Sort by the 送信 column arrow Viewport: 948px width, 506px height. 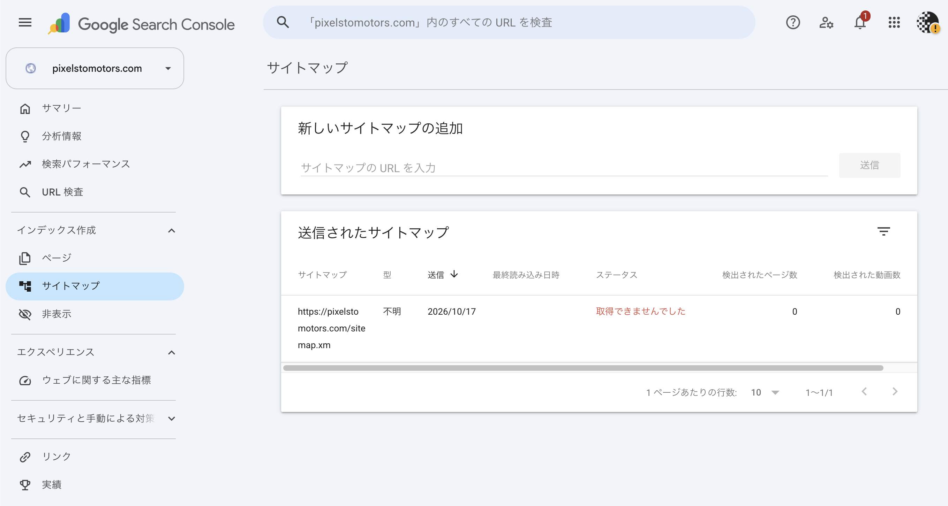pos(454,274)
